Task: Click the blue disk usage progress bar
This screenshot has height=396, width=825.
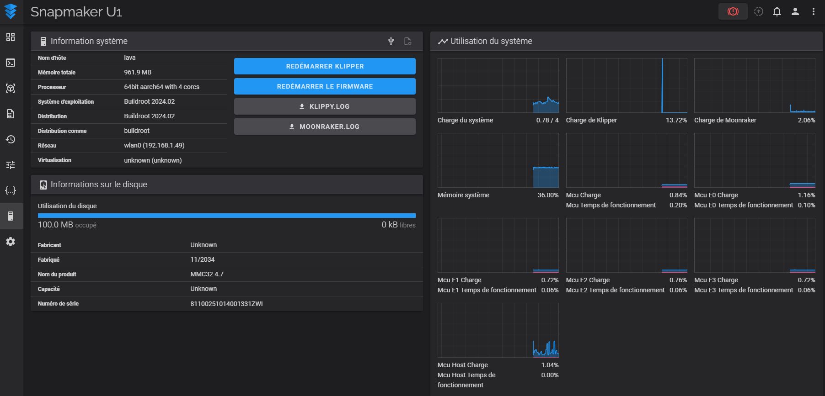Action: point(226,216)
